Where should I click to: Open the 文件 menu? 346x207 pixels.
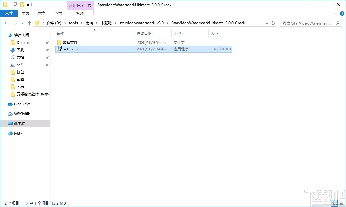tap(9, 13)
